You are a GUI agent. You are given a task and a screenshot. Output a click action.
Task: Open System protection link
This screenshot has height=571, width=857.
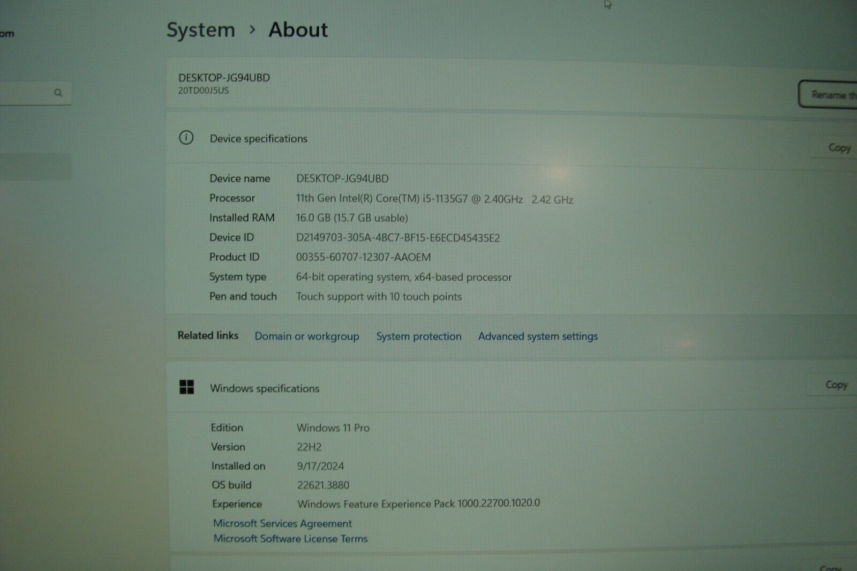[x=418, y=336]
